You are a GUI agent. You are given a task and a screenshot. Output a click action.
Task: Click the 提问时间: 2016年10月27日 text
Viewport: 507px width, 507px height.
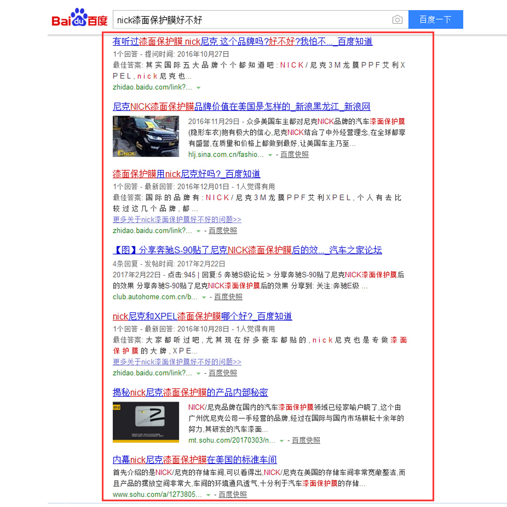click(x=187, y=54)
